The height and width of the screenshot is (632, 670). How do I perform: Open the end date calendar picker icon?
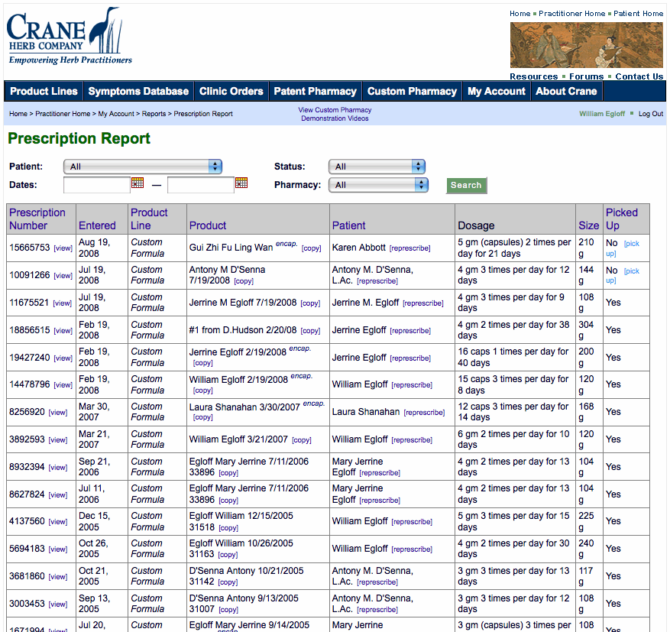(x=241, y=183)
